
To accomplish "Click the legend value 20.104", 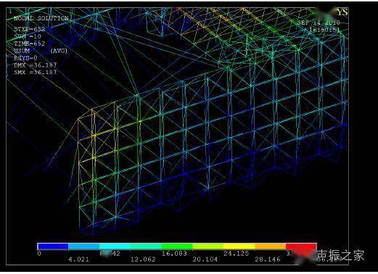I will point(205,259).
